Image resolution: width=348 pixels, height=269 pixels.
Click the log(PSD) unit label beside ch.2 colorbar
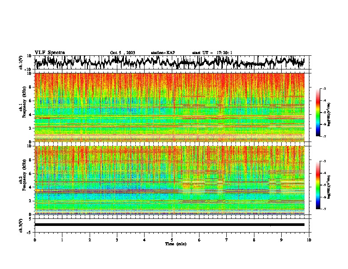pos(329,187)
